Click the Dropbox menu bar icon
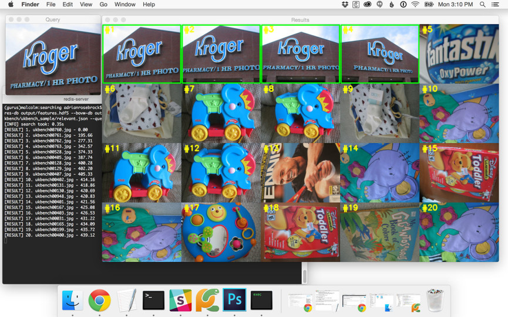508x317 pixels. click(345, 4)
